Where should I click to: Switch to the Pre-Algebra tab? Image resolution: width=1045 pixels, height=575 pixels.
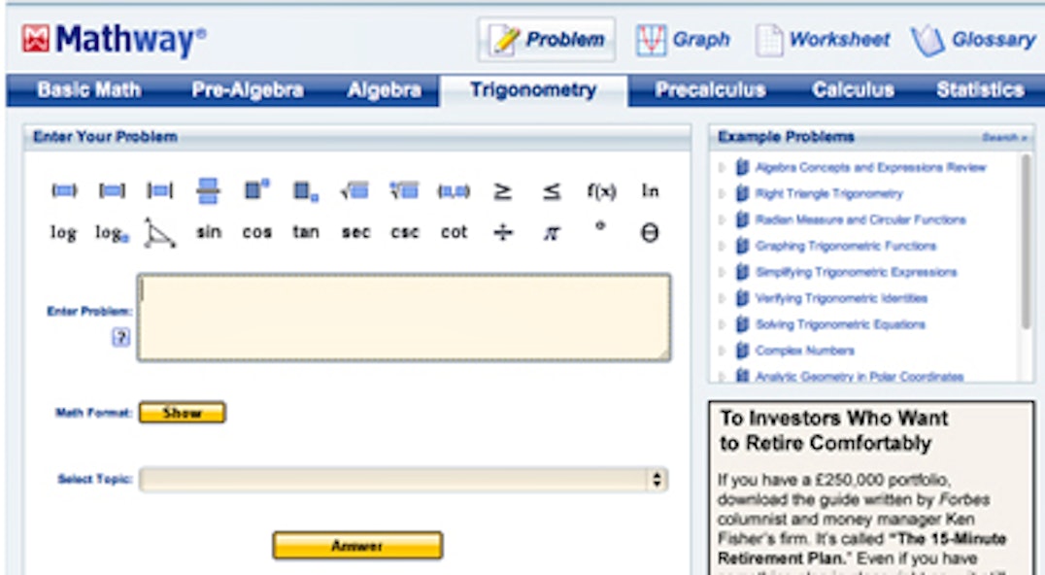[x=248, y=90]
